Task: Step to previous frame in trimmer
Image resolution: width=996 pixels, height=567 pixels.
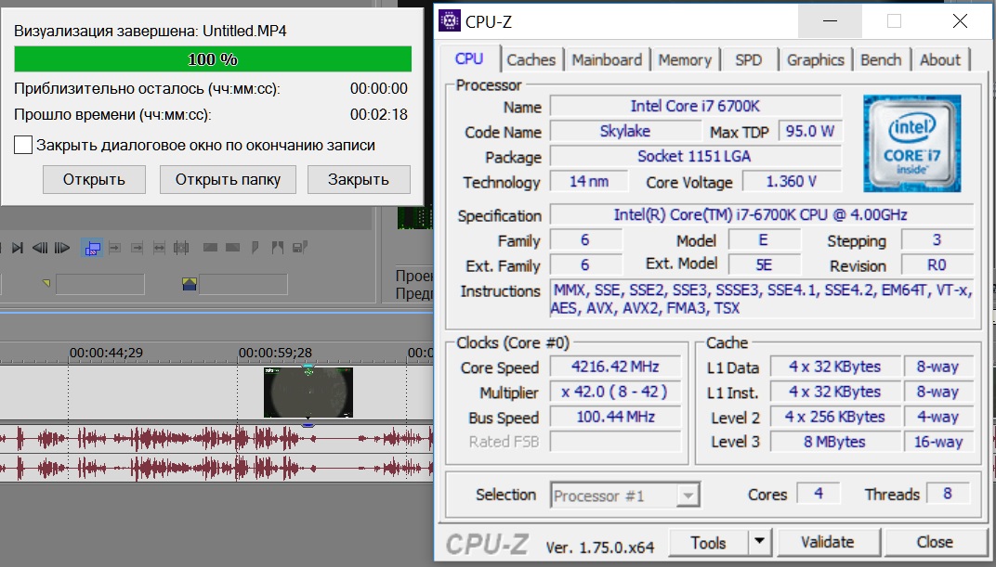Action: [x=40, y=248]
